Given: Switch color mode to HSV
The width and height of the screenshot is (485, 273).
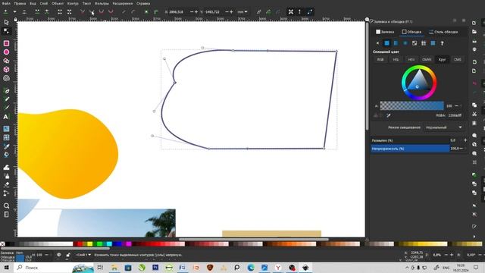Looking at the screenshot, I should (411, 59).
